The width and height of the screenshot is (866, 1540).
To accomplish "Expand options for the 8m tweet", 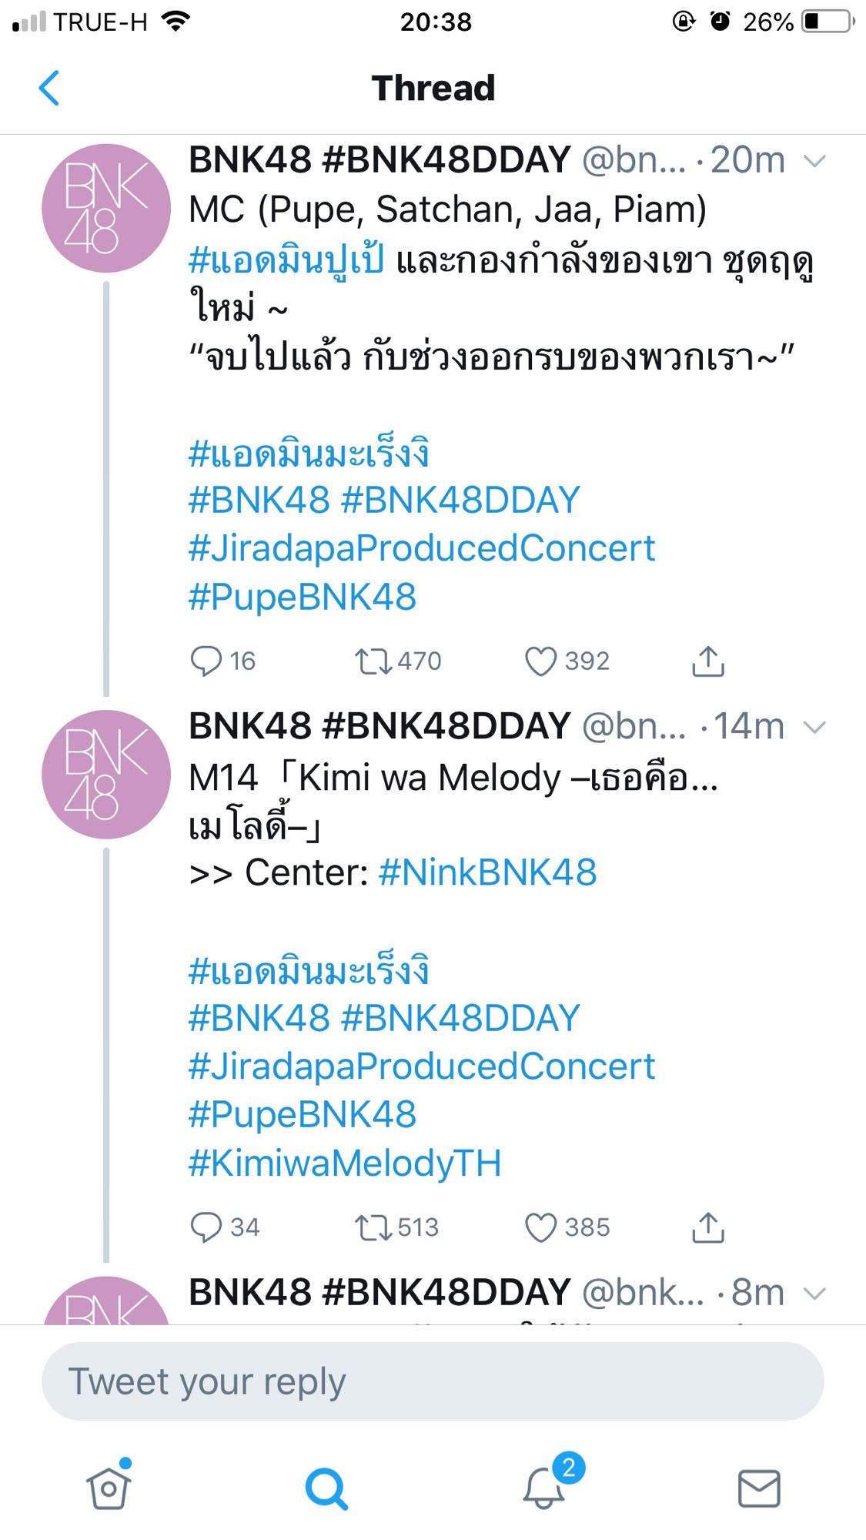I will tap(814, 1294).
